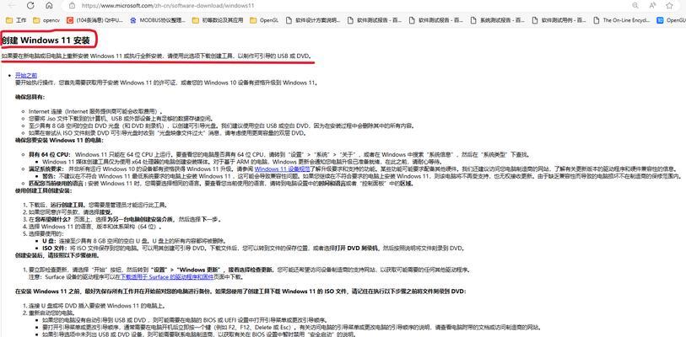View site info via the address bar lock icon
Viewport: 686px width, 337px height.
pos(73,6)
